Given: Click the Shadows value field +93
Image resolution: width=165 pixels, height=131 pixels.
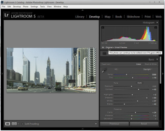Looking at the screenshot, I should [154, 98].
